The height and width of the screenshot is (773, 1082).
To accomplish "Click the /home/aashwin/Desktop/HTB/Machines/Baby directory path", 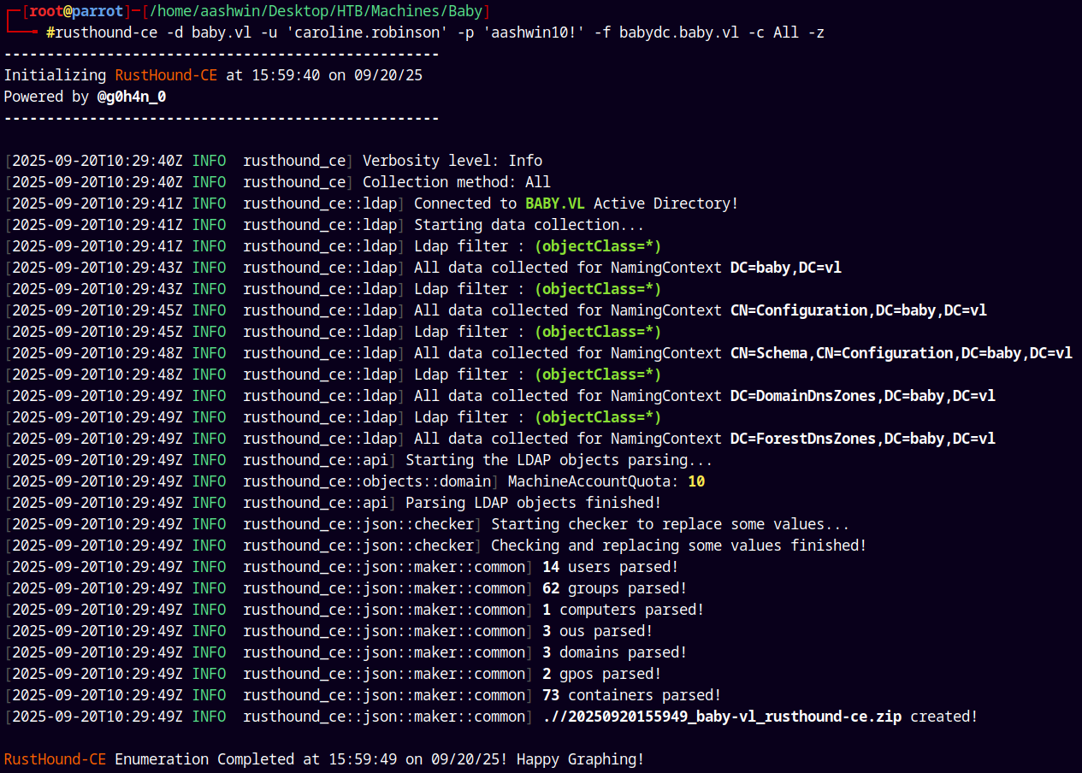I will (x=316, y=11).
